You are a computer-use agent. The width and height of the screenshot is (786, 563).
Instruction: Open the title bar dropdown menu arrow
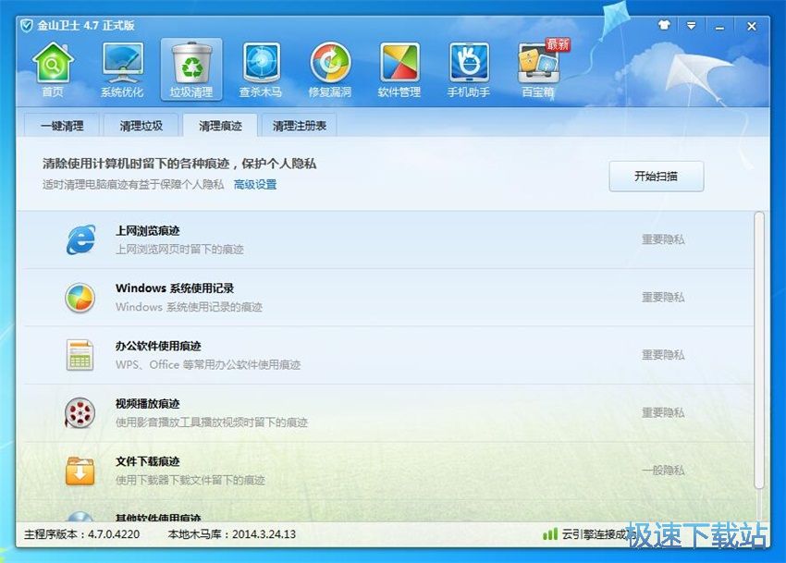pyautogui.click(x=692, y=26)
